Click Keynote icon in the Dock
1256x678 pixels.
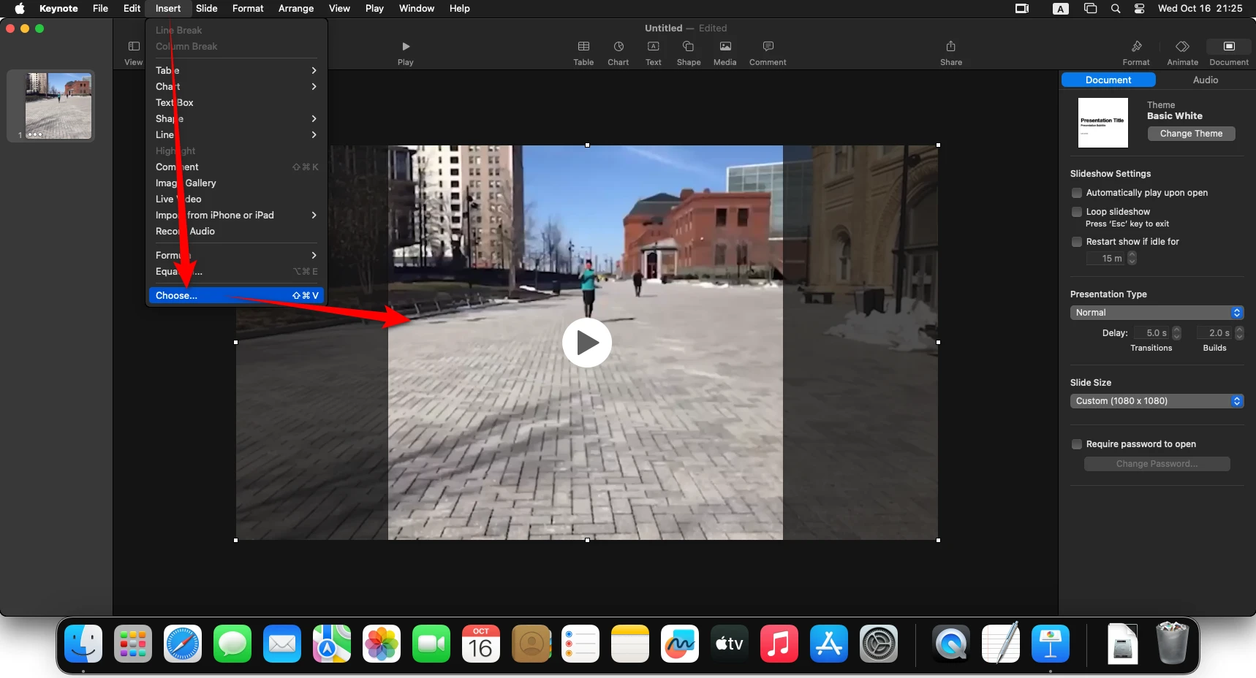pyautogui.click(x=1051, y=644)
